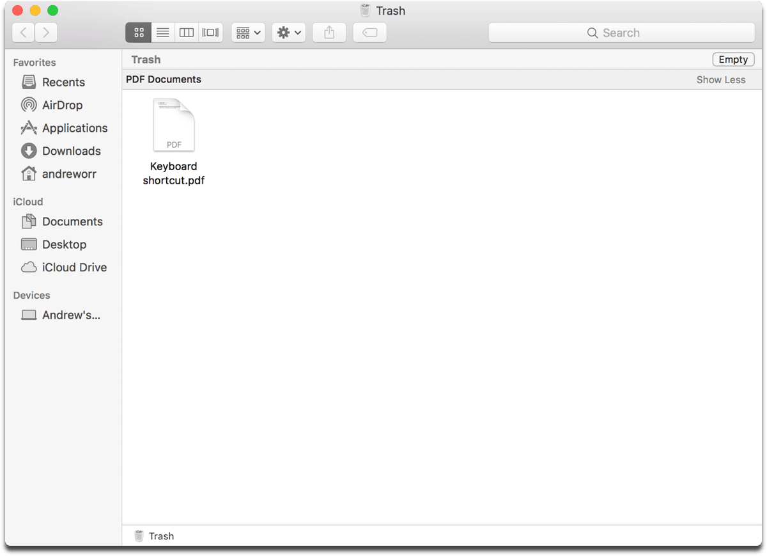This screenshot has width=767, height=556.
Task: Navigate back with the back arrow
Action: coord(23,32)
